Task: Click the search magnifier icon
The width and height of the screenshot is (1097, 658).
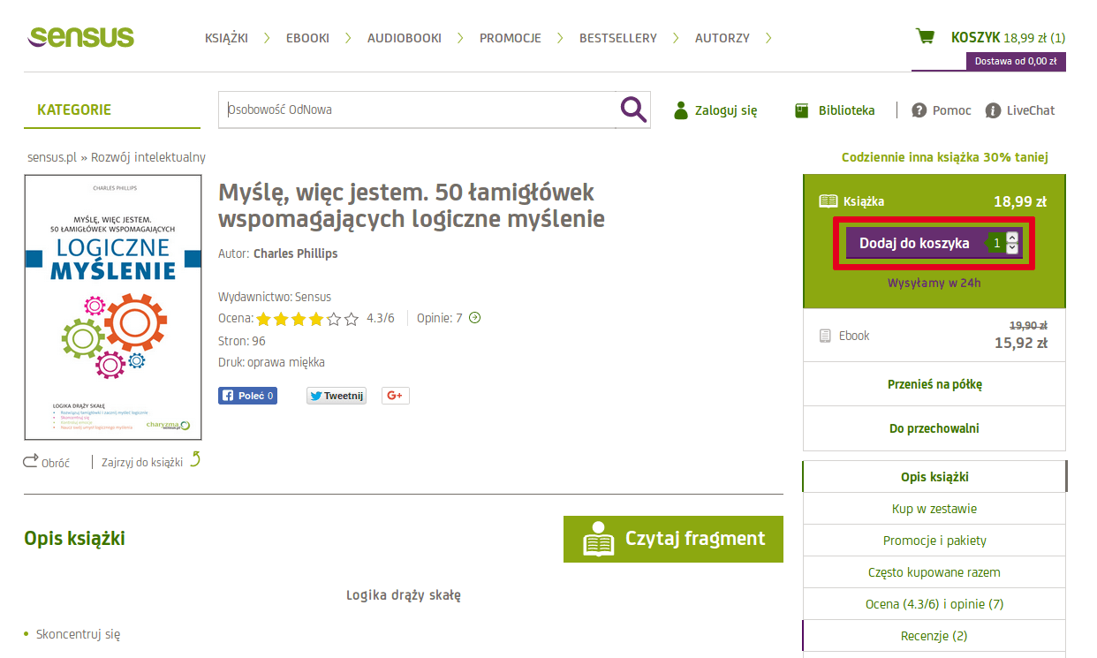Action: click(x=633, y=110)
